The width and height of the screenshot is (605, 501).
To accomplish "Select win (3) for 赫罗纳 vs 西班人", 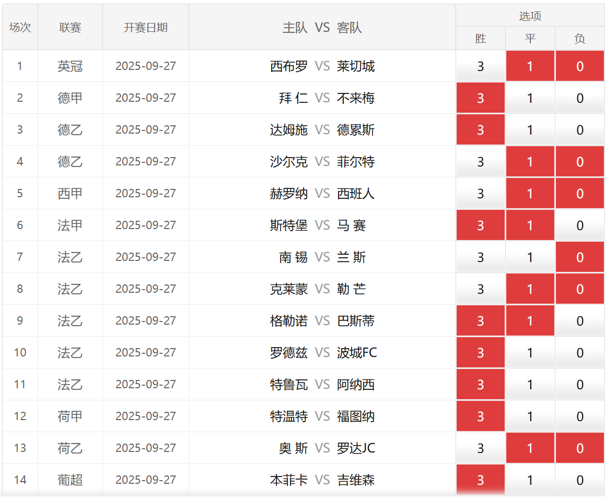I will [x=480, y=194].
